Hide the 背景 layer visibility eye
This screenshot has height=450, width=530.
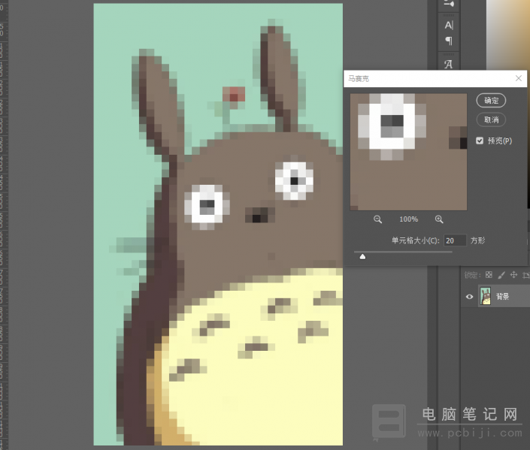point(470,297)
